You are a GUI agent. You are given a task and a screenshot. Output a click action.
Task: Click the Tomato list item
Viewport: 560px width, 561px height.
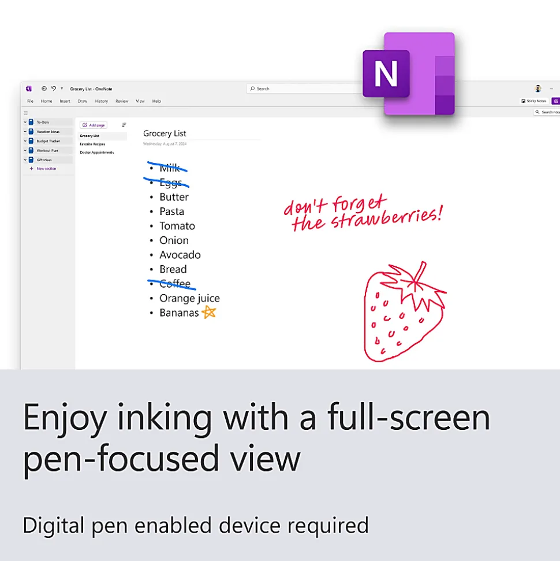(x=177, y=226)
